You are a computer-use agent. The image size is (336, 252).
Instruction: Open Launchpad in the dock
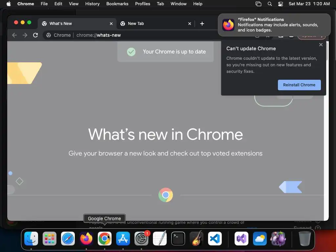point(50,239)
